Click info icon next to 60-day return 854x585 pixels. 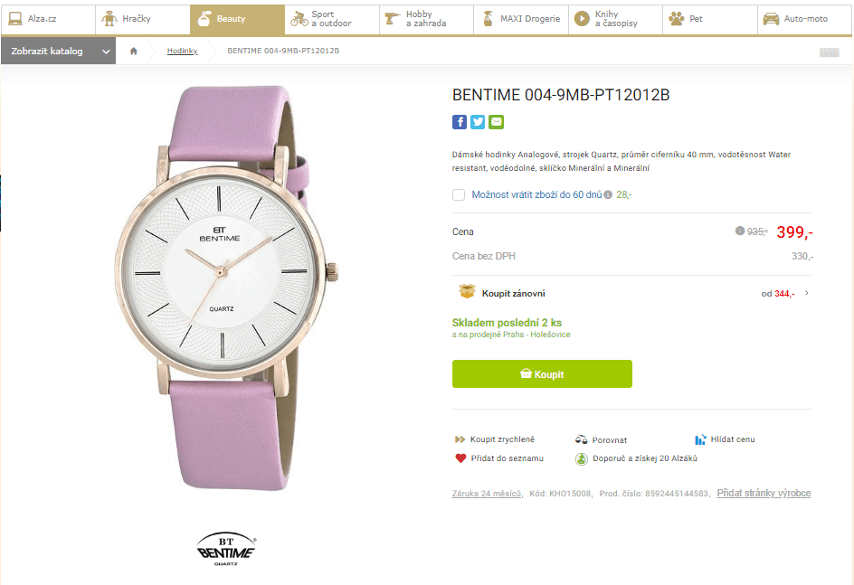(608, 194)
